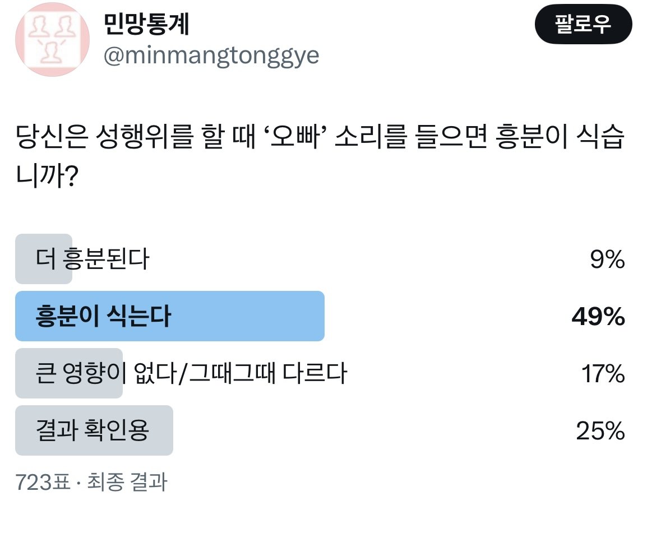661x533 pixels.
Task: Click the 최종 결과 status text
Action: pos(127,482)
